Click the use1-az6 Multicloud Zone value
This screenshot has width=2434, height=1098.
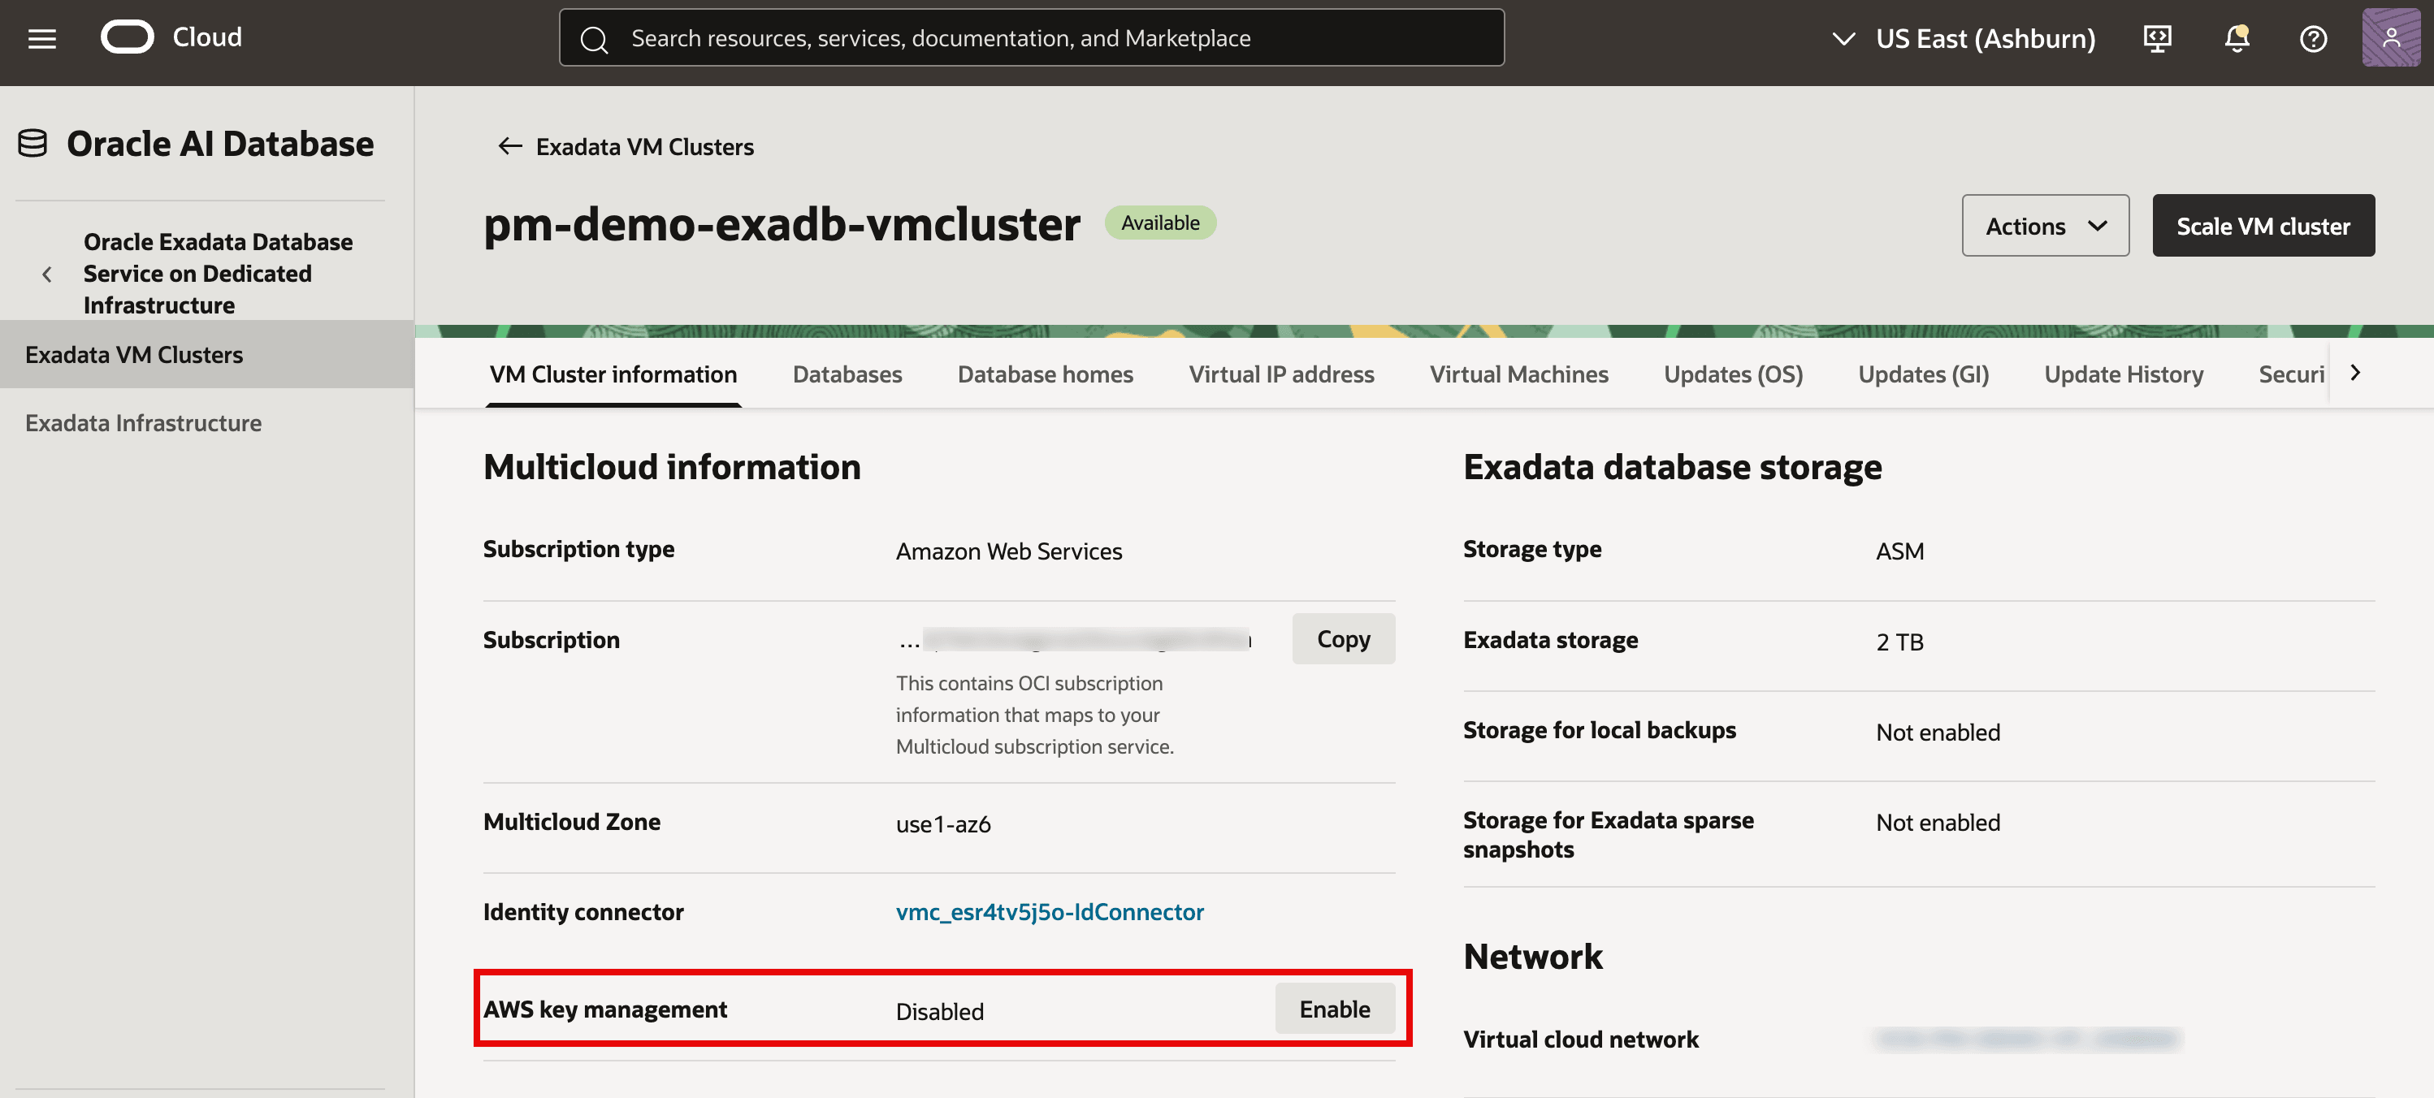coord(942,824)
